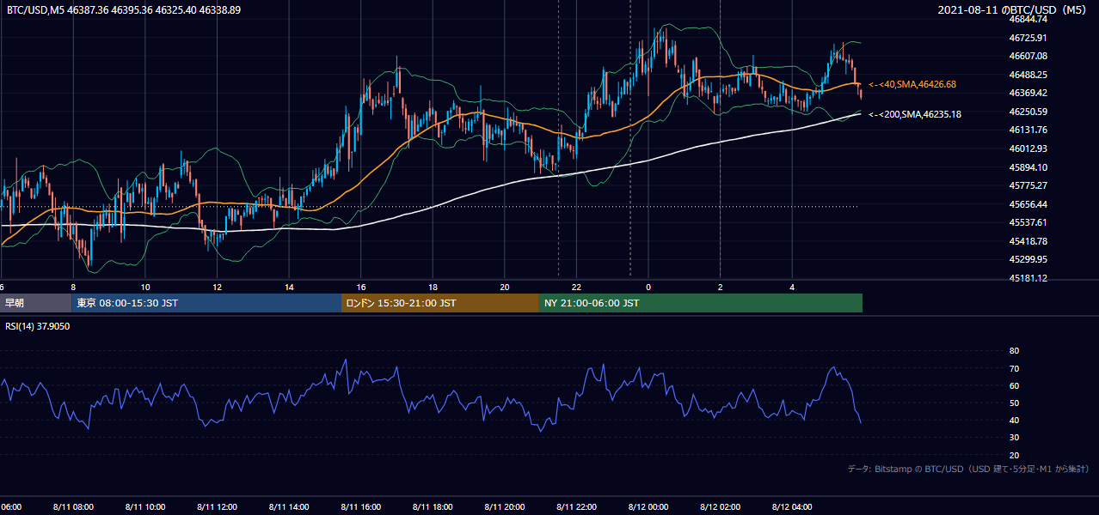Click the 8/11 16:00 date label on timeline
Image resolution: width=1099 pixels, height=515 pixels.
[x=362, y=506]
